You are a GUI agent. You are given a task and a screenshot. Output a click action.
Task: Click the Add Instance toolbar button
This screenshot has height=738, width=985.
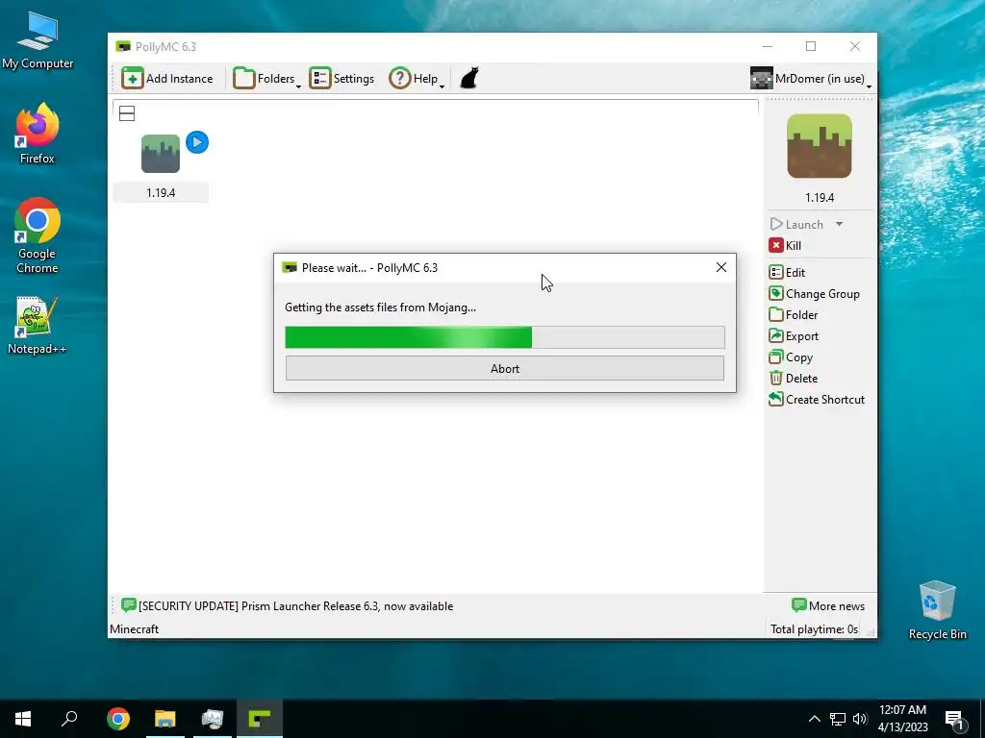pos(167,79)
